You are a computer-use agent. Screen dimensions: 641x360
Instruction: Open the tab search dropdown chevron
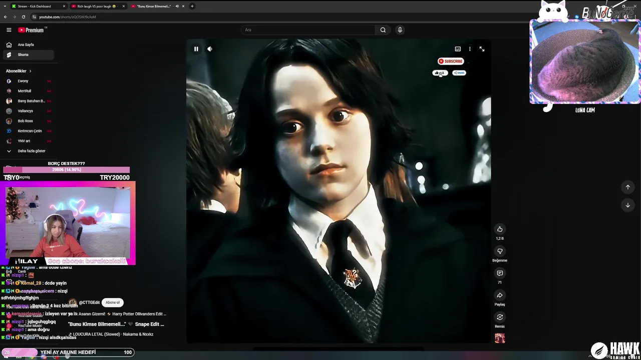[x=5, y=6]
